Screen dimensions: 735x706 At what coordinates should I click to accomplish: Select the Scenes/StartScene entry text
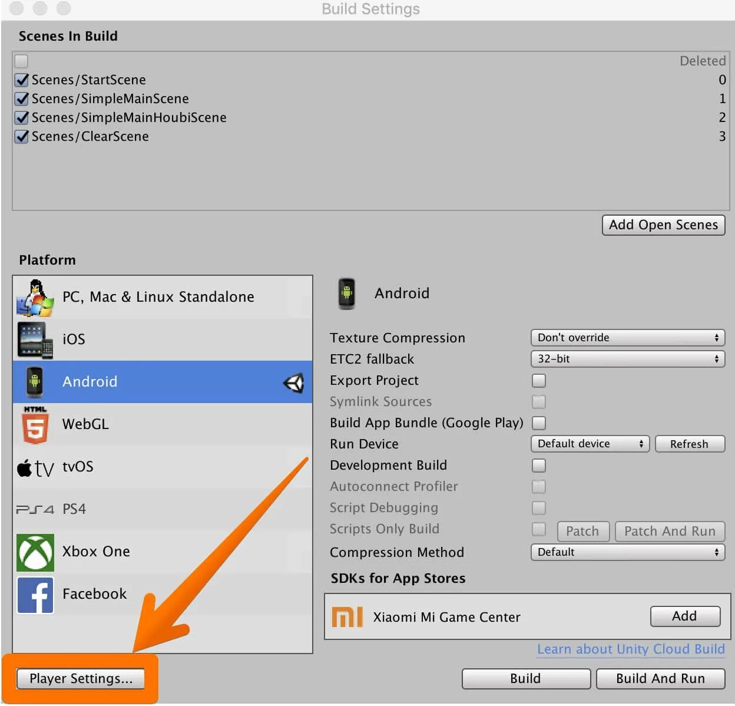pos(88,80)
